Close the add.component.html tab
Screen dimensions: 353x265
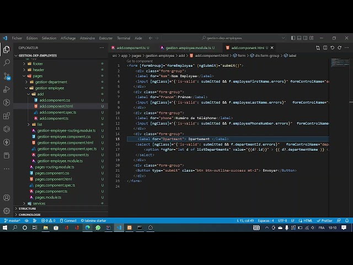tap(272, 48)
